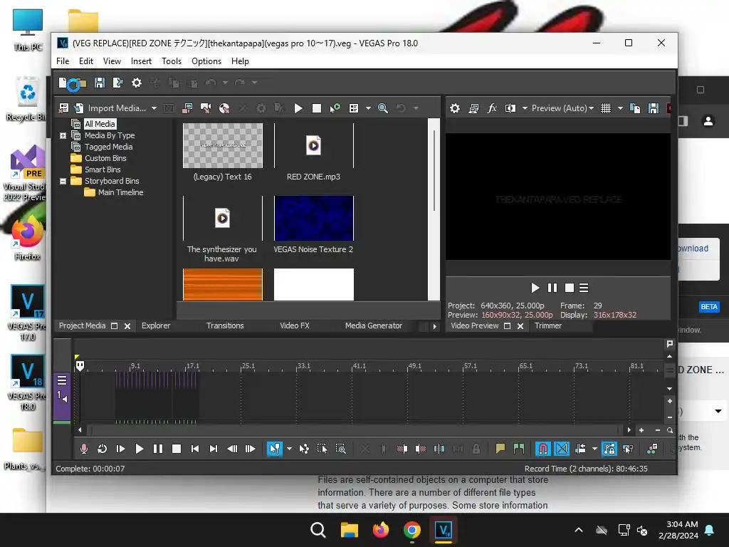729x547 pixels.
Task: Select the Zoom Edit Tool
Action: 341,449
